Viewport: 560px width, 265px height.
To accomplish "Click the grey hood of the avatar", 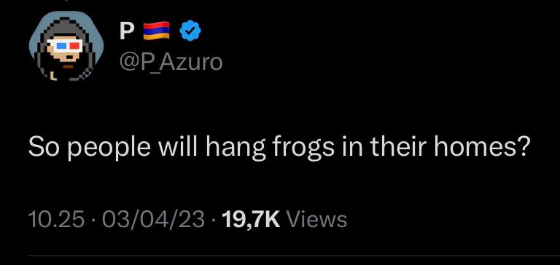I will pos(64,26).
